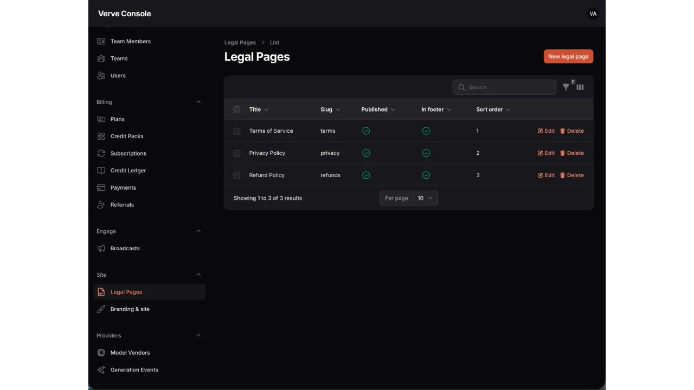Click the Branding & site brush icon

point(101,309)
